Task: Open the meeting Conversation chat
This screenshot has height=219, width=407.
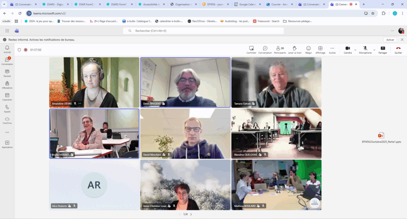Action: click(x=265, y=48)
